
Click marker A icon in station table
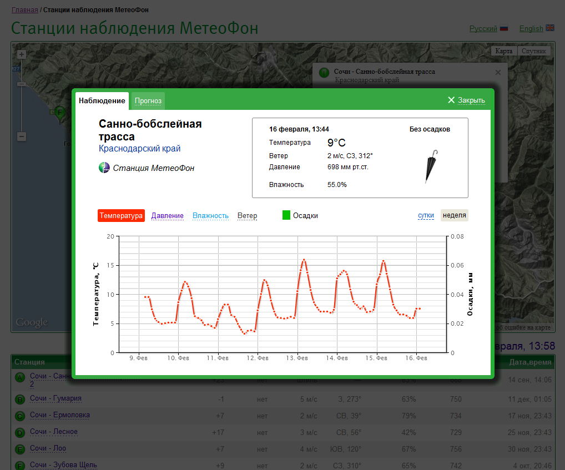point(20,377)
